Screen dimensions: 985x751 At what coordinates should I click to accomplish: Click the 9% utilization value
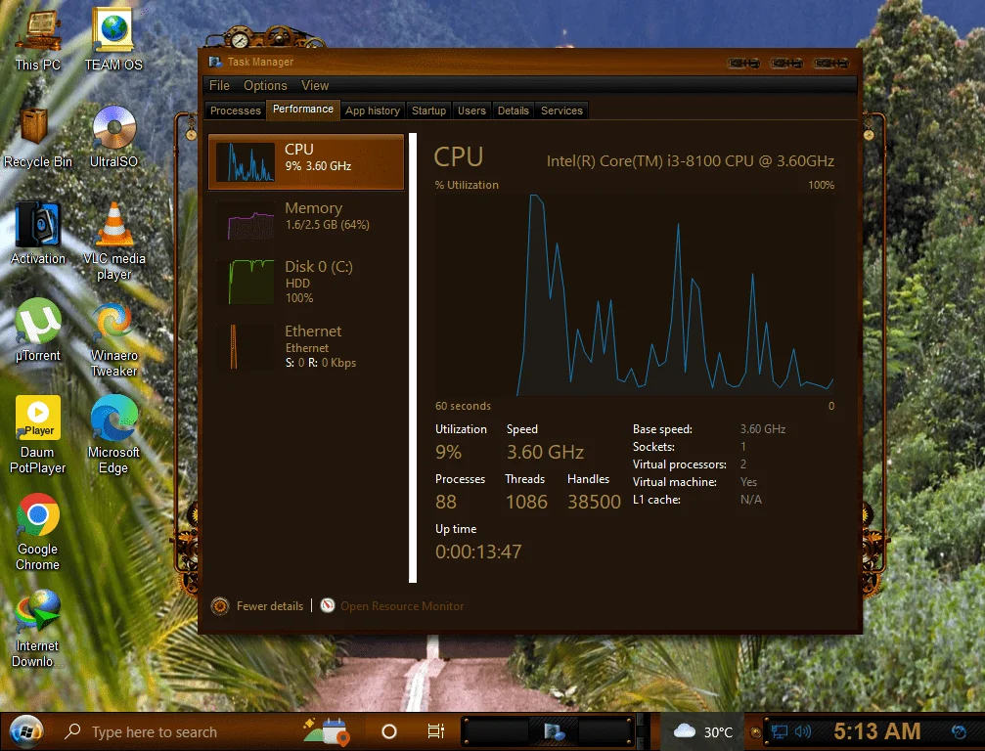pos(449,452)
